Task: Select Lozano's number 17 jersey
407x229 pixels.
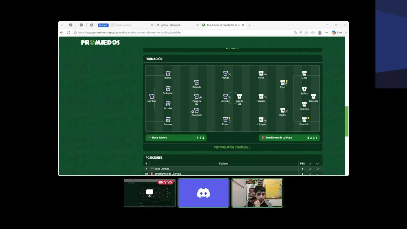Action: (x=168, y=120)
